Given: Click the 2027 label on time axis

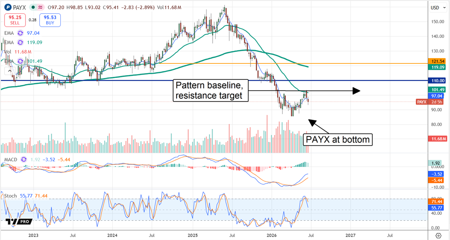Looking at the screenshot, I should (350, 235).
